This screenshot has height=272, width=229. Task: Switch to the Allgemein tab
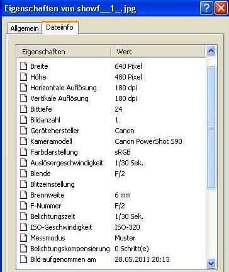[x=25, y=28]
